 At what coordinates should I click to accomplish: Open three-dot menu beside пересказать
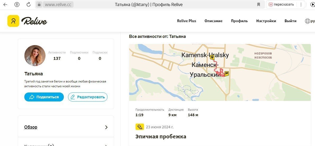click(301, 4)
